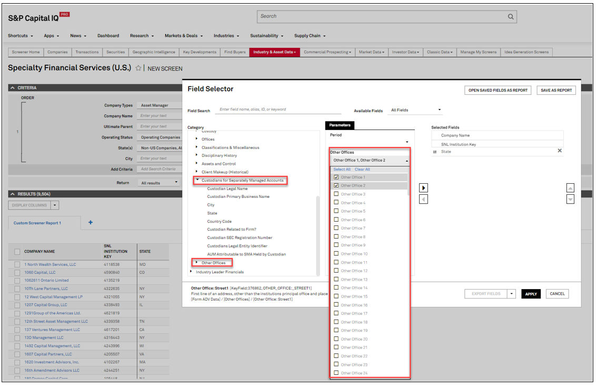Open the 10Th Lane Partners, LLC link

tap(46, 288)
